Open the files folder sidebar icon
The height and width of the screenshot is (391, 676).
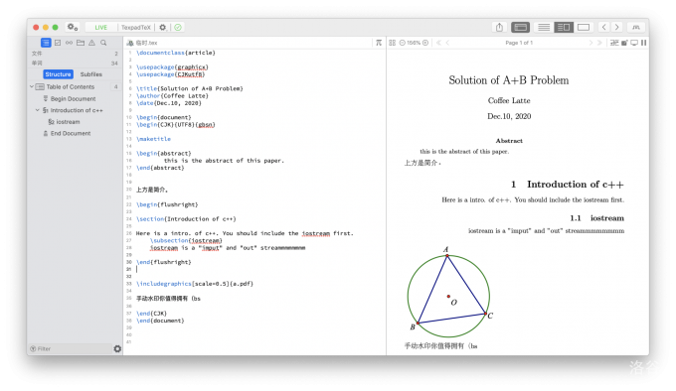click(x=81, y=43)
